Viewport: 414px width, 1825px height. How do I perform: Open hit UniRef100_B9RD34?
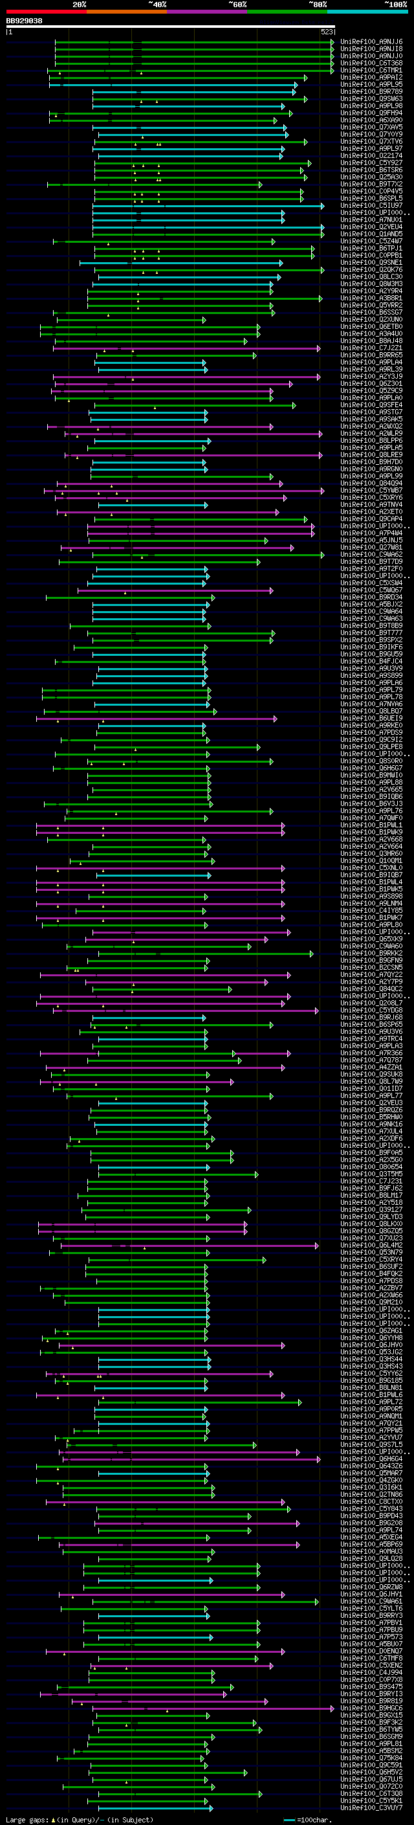(371, 598)
